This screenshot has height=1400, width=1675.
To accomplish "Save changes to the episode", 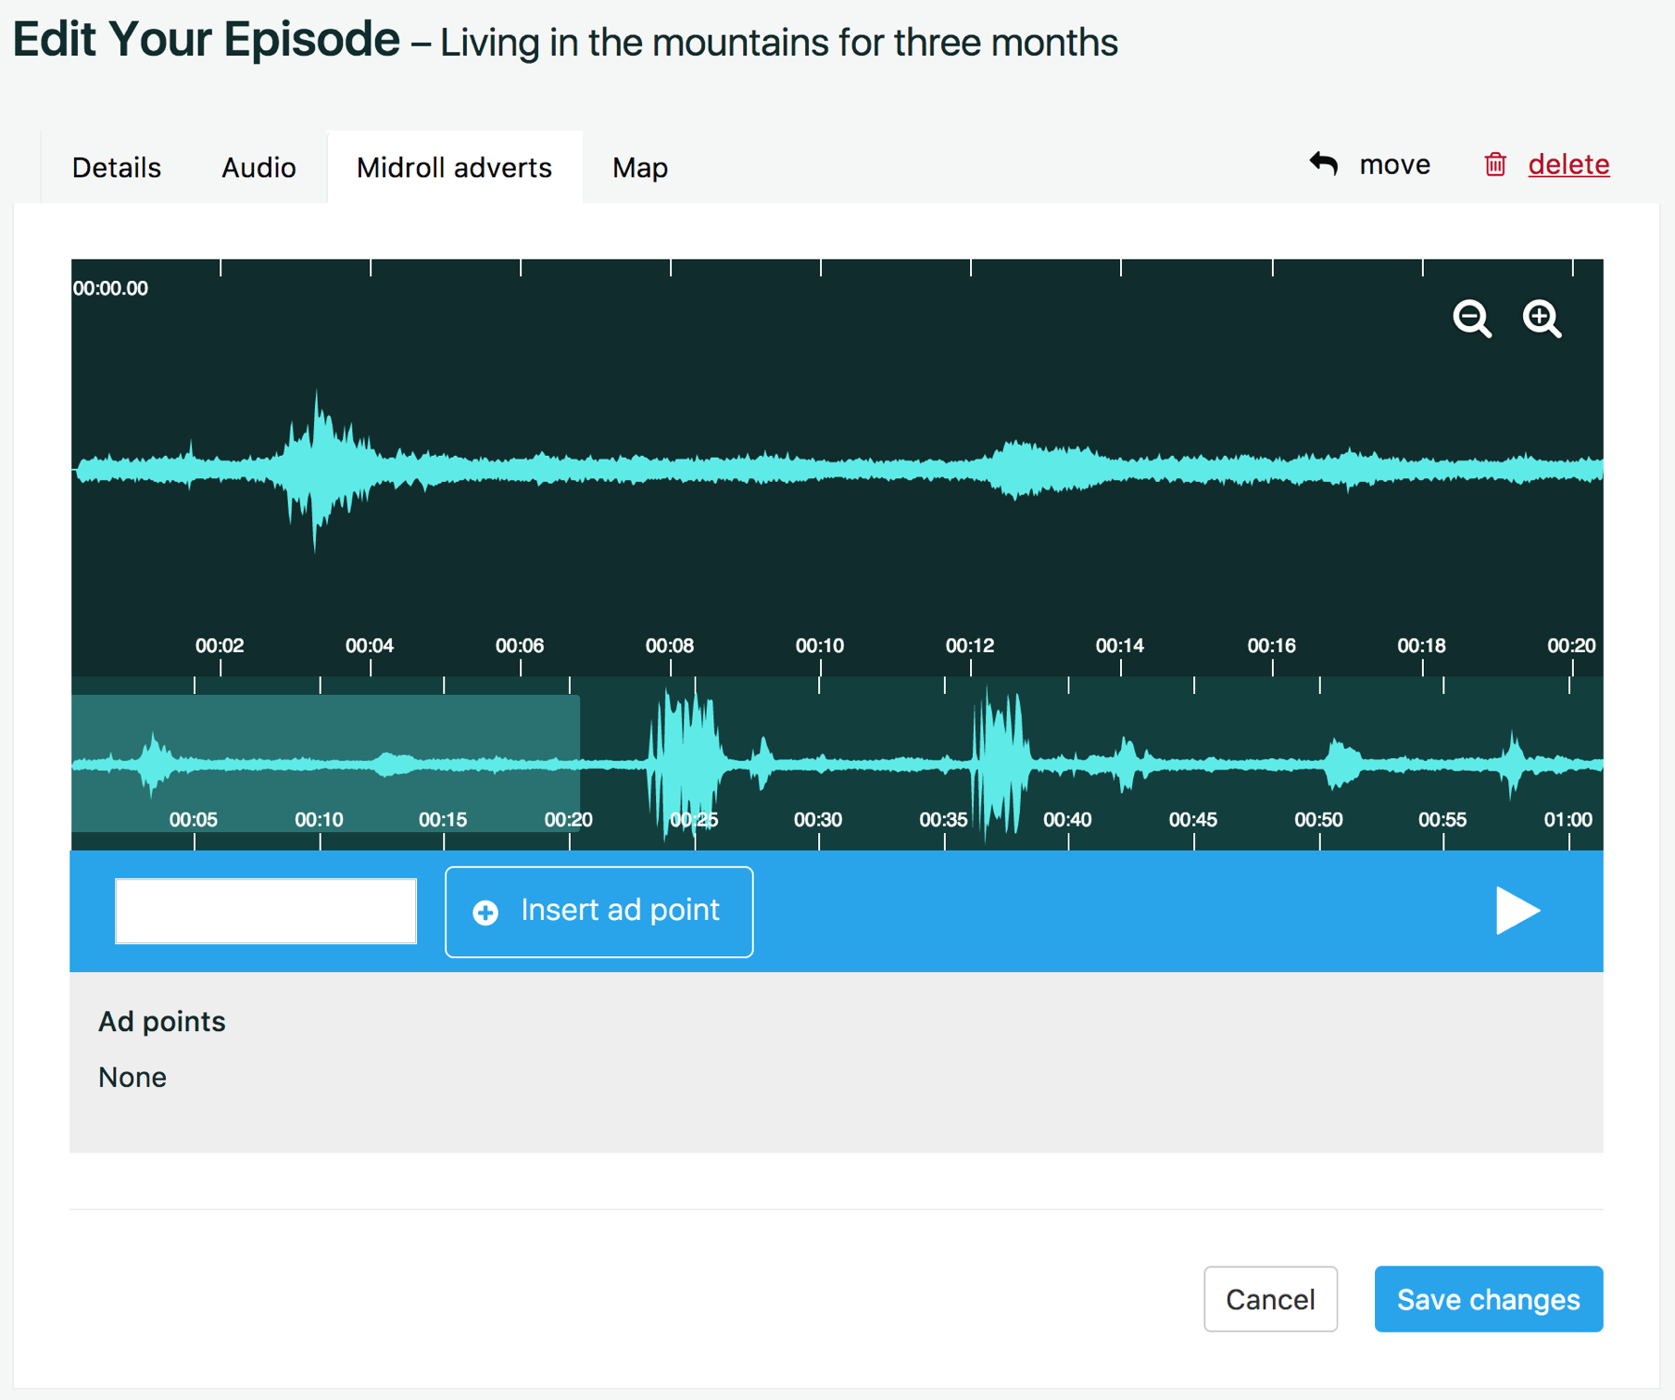I will pyautogui.click(x=1489, y=1299).
